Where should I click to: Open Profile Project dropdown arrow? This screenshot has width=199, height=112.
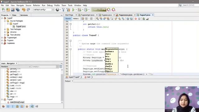tap(89, 10)
